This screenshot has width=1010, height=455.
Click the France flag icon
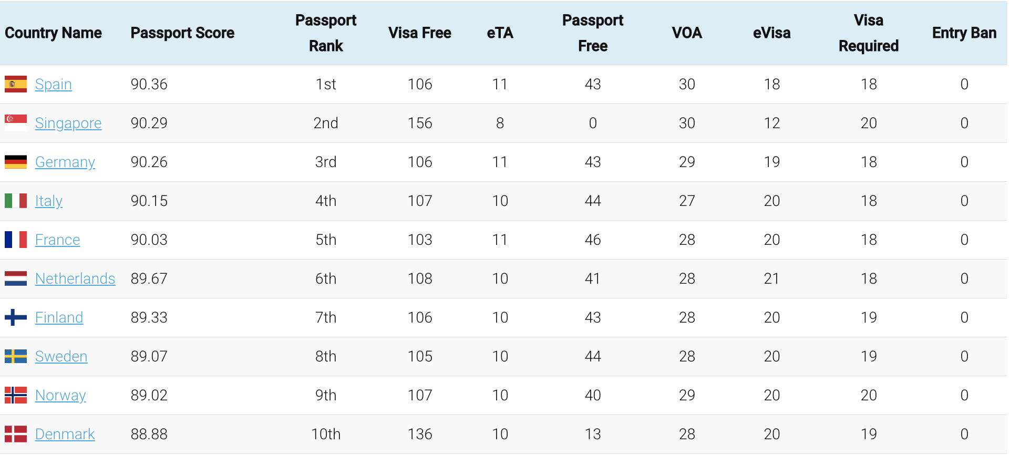(16, 240)
